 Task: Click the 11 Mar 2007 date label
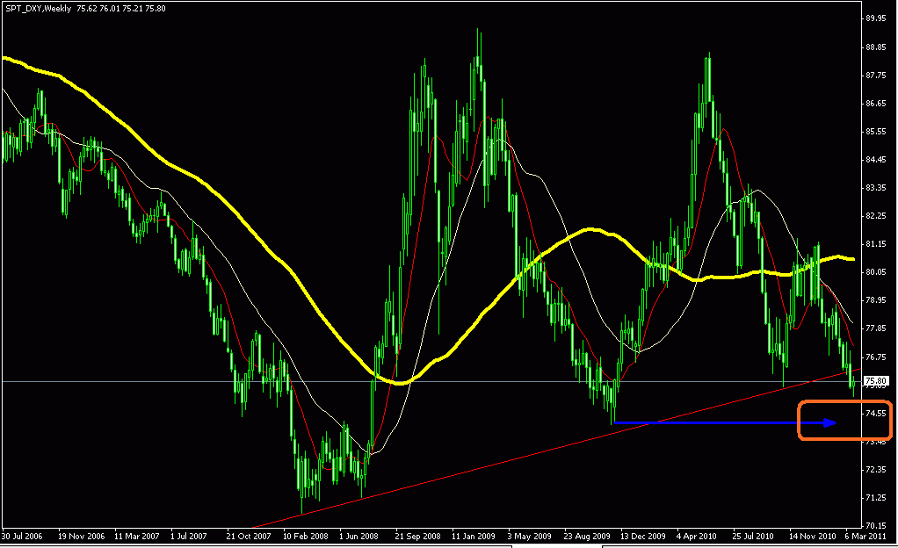pyautogui.click(x=137, y=536)
